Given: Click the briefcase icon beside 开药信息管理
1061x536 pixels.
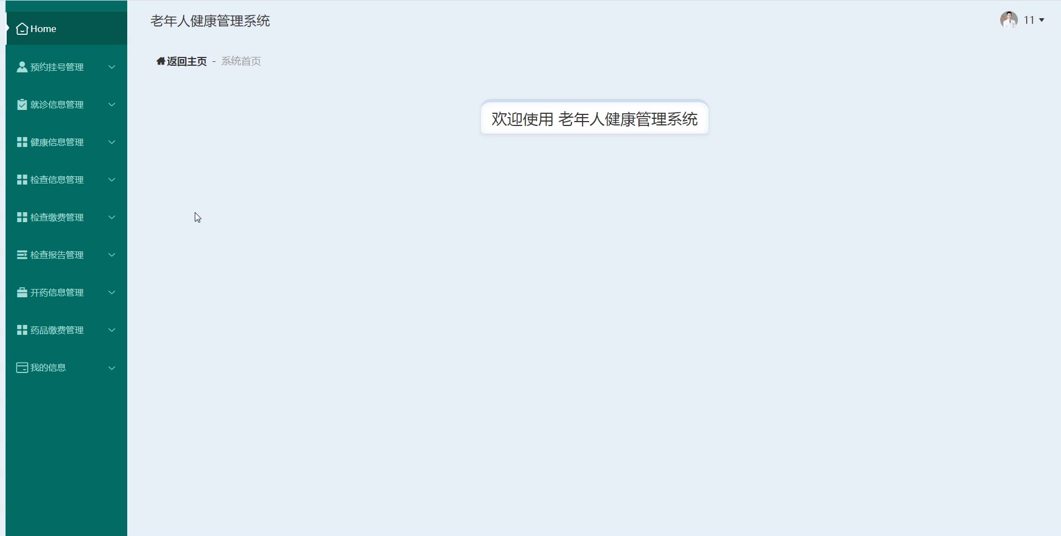Looking at the screenshot, I should [x=22, y=292].
